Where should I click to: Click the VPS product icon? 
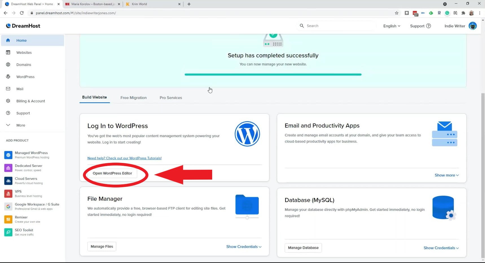(8, 194)
